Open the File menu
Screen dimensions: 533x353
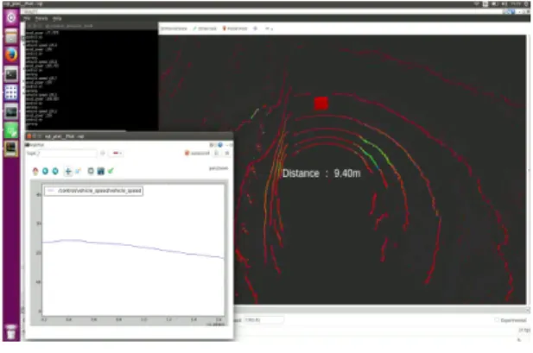[x=27, y=18]
